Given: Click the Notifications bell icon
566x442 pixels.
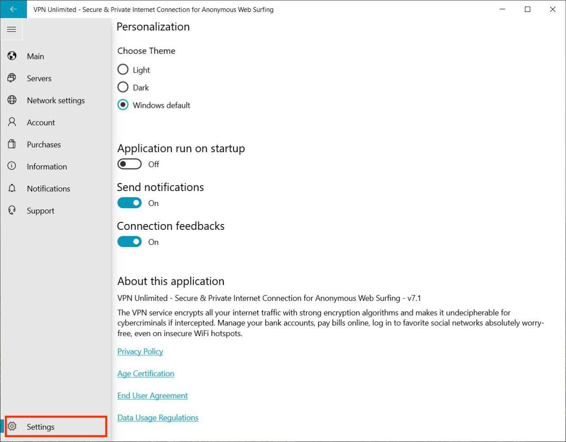Looking at the screenshot, I should (x=12, y=188).
